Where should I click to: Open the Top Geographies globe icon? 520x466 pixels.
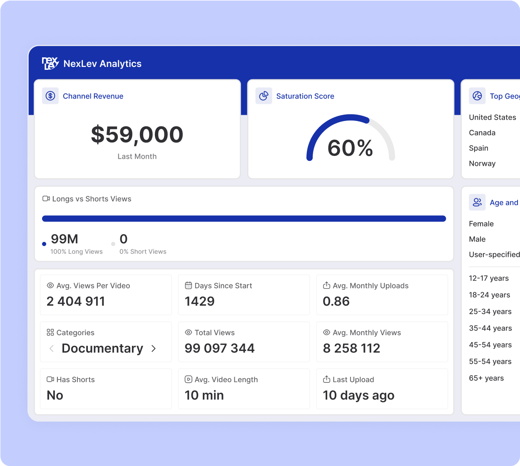point(477,96)
